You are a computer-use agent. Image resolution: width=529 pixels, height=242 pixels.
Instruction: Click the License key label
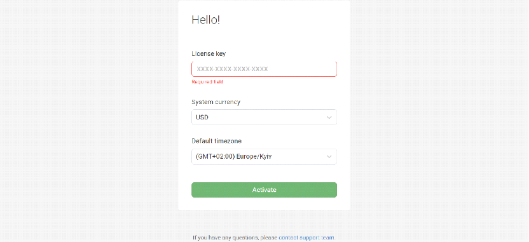pyautogui.click(x=209, y=53)
